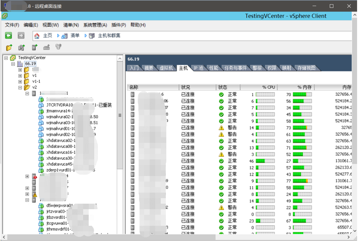Open the 文件(F) menu
The image size is (358, 241).
12,25
